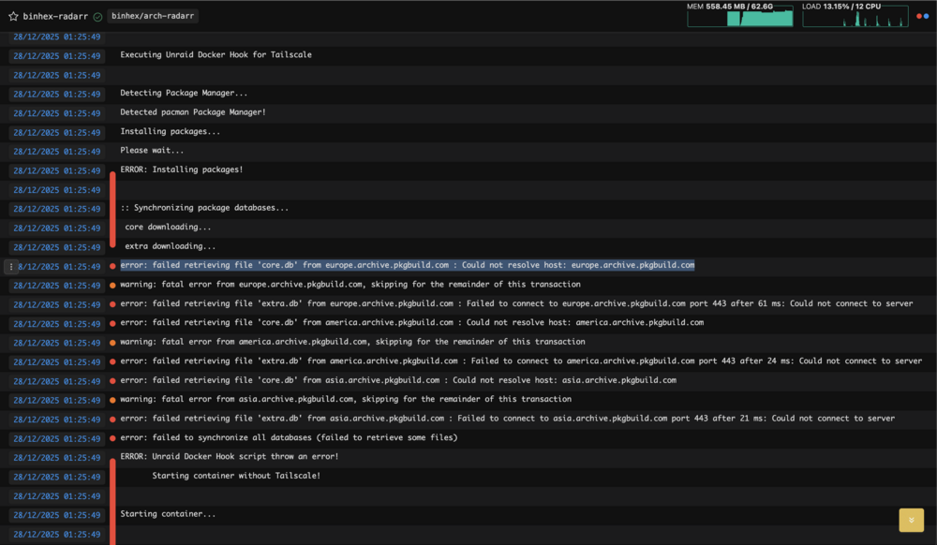This screenshot has width=937, height=545.
Task: Click timestamp of 'Starting container...' row
Action: [x=57, y=515]
